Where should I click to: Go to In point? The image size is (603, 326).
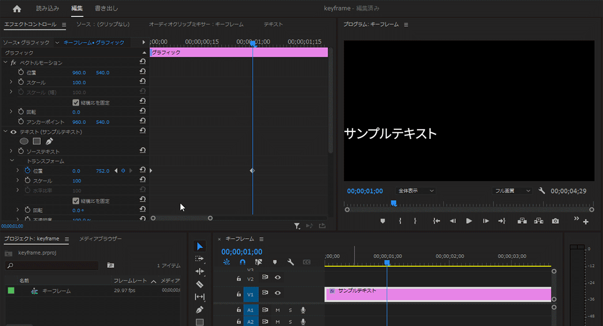[x=437, y=221]
